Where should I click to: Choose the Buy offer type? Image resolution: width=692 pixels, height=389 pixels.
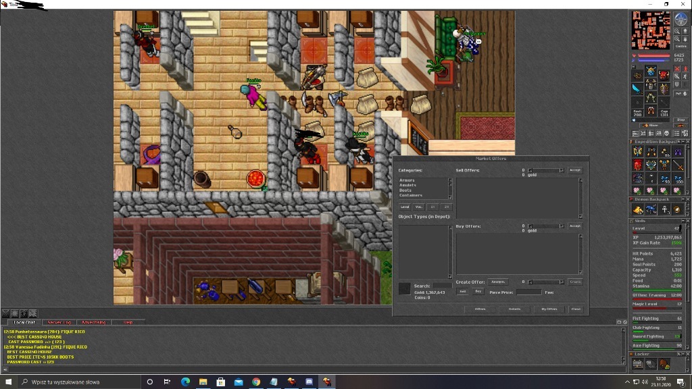pos(478,292)
